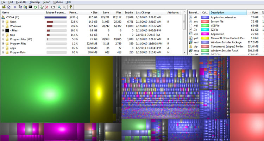Select the '14.0 GB' size cell
The width and height of the screenshot is (264, 141).
pos(93,22)
